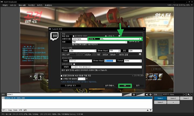Click the XSplit Broadcaster logo in title bar
The width and height of the screenshot is (194, 116).
pyautogui.click(x=2, y=2)
